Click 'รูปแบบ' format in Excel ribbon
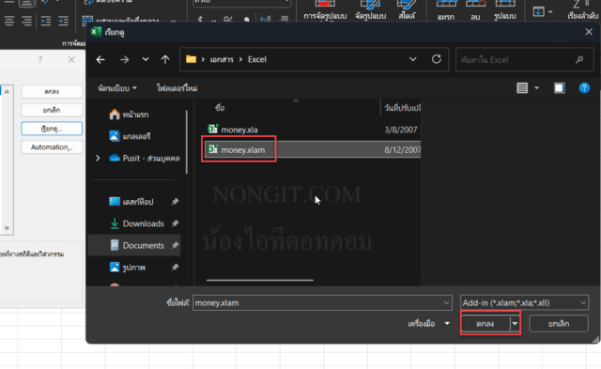The height and width of the screenshot is (369, 601). (x=505, y=9)
